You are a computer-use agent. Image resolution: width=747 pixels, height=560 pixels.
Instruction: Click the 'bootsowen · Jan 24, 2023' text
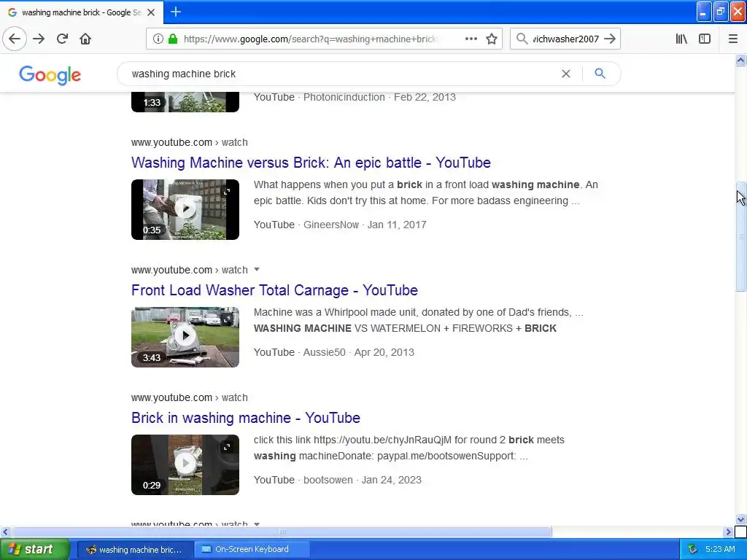pyautogui.click(x=362, y=480)
